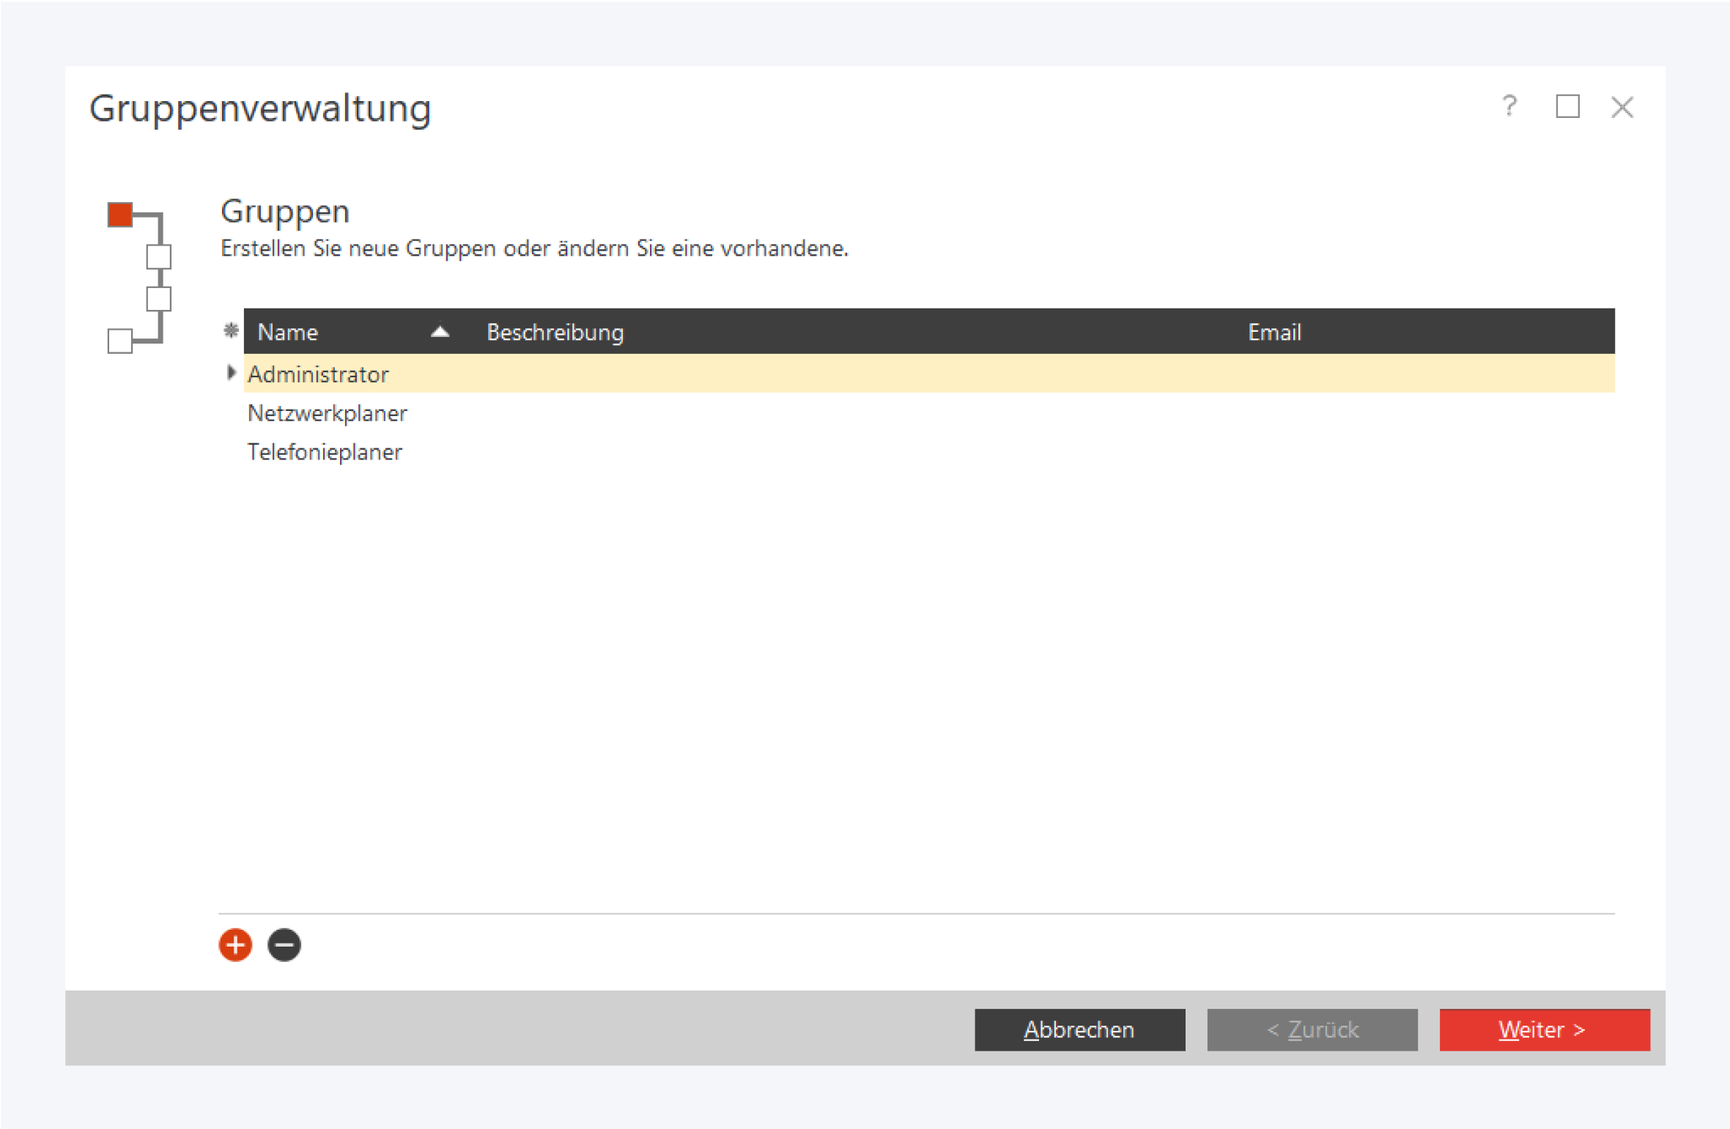
Task: Click the Name column header
Action: [x=288, y=332]
